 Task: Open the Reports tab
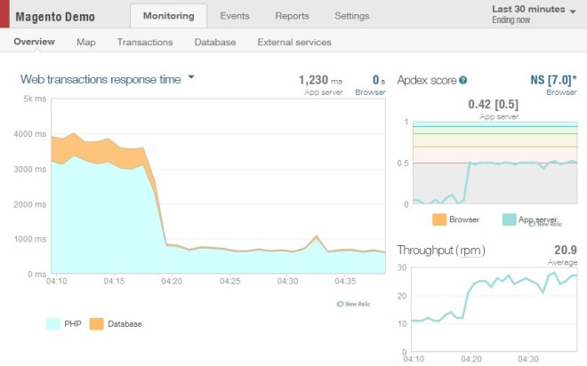(x=292, y=16)
